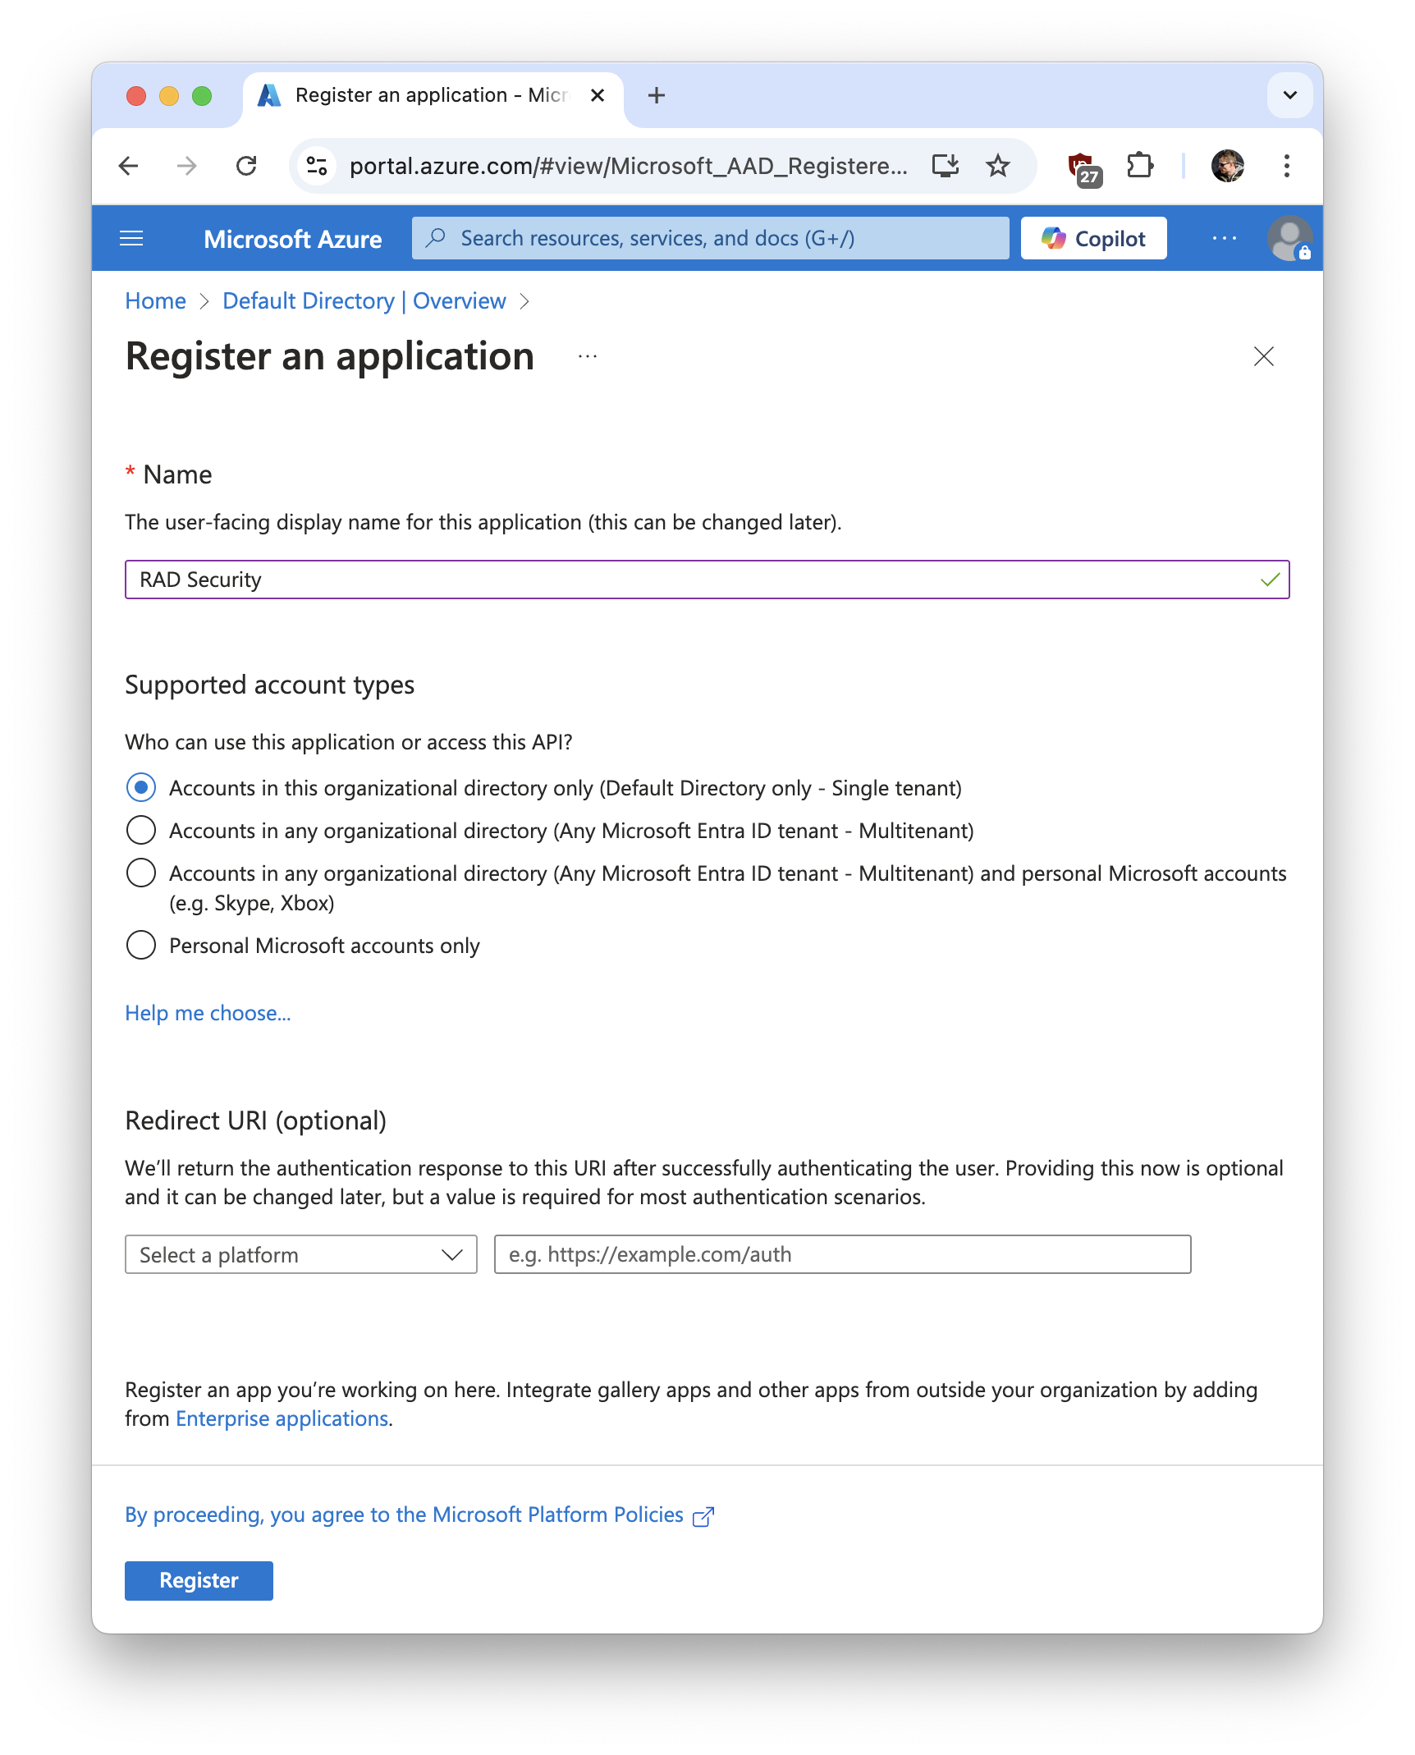Click the Register button
Image resolution: width=1415 pixels, height=1755 pixels.
coord(198,1580)
